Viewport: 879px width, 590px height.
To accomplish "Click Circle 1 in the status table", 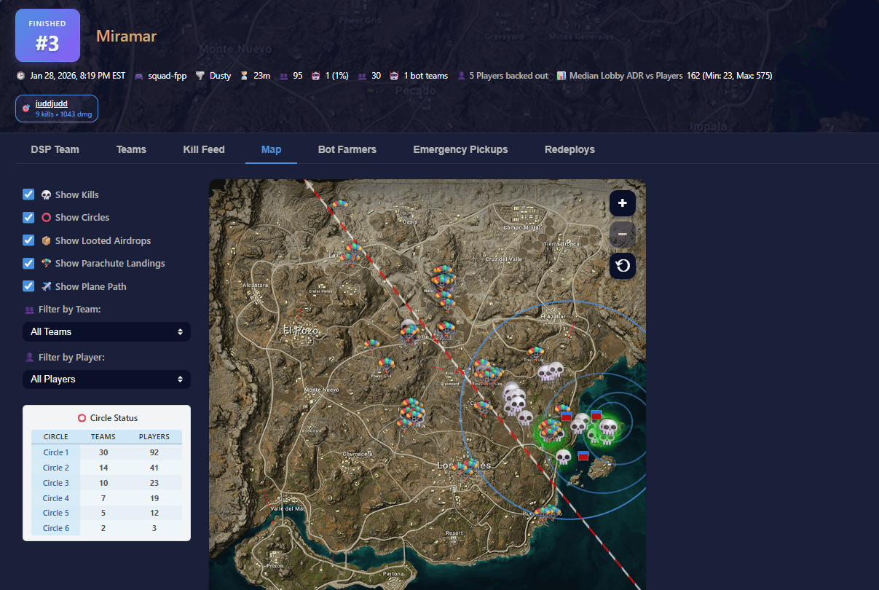I will 56,452.
